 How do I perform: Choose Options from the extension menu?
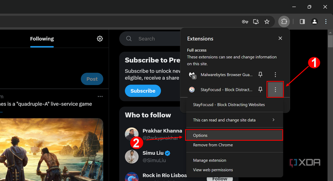(x=234, y=135)
